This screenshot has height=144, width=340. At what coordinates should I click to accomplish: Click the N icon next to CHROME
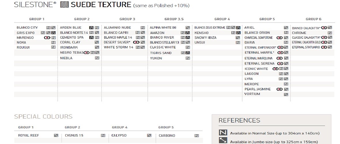tap(330, 33)
